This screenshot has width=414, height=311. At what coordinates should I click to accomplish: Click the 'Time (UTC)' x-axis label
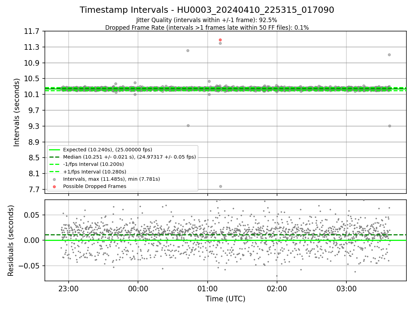[x=225, y=299]
